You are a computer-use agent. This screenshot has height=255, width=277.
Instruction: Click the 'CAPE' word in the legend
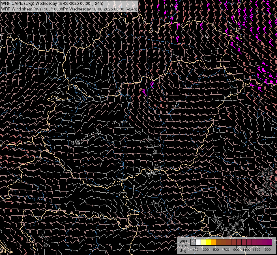coord(183,246)
